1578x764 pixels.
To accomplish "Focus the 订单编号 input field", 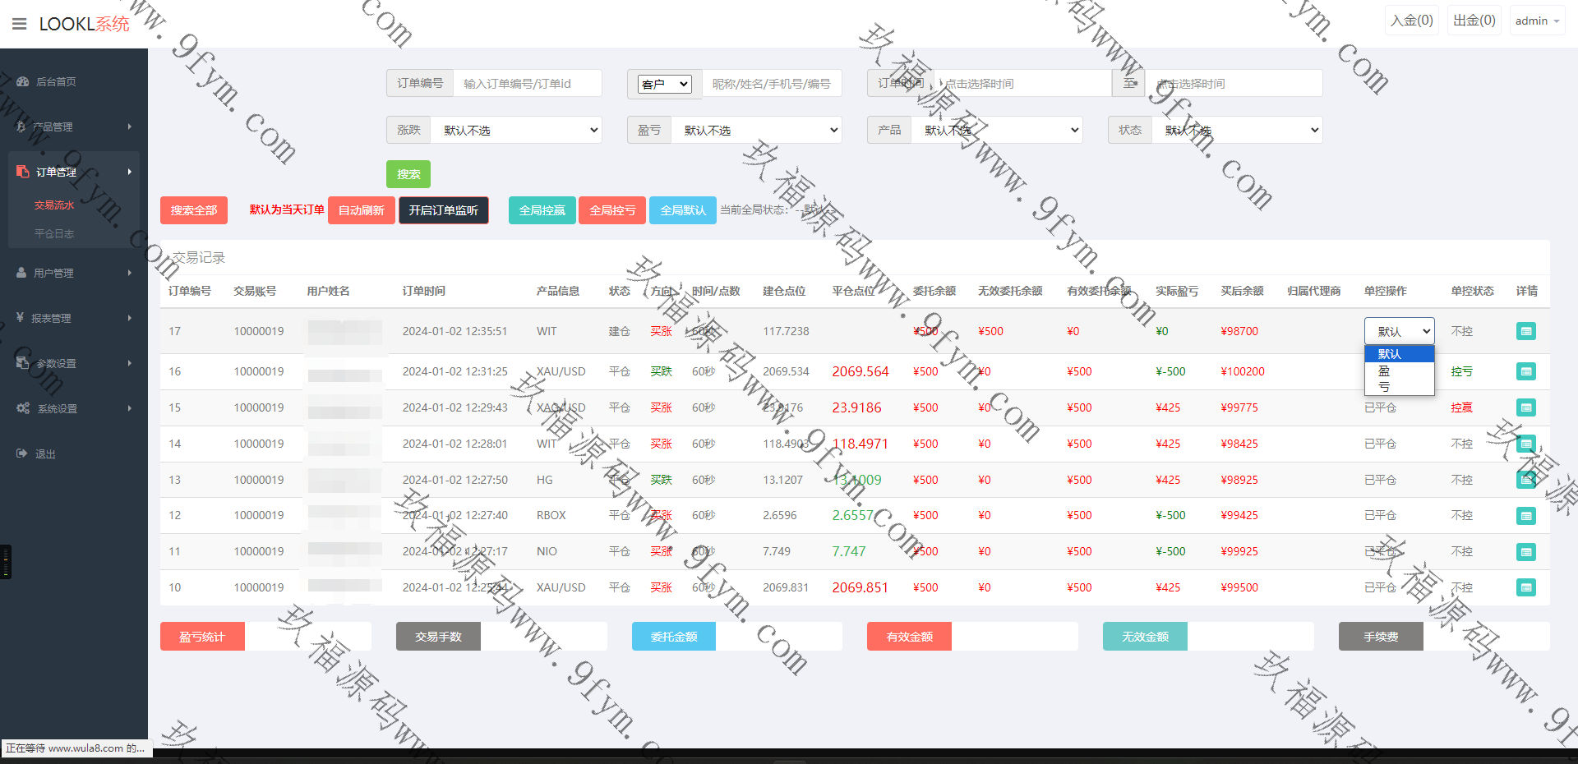I will click(x=526, y=84).
